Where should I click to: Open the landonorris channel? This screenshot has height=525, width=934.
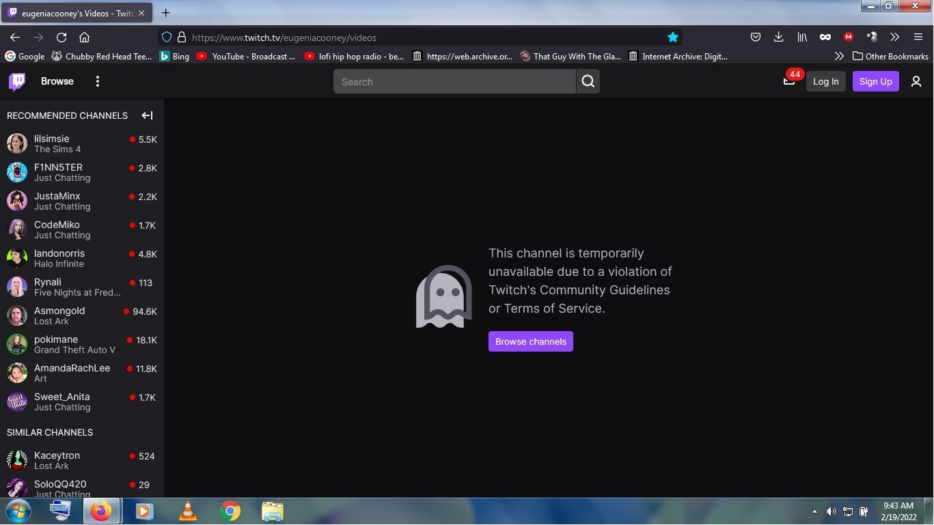point(82,258)
